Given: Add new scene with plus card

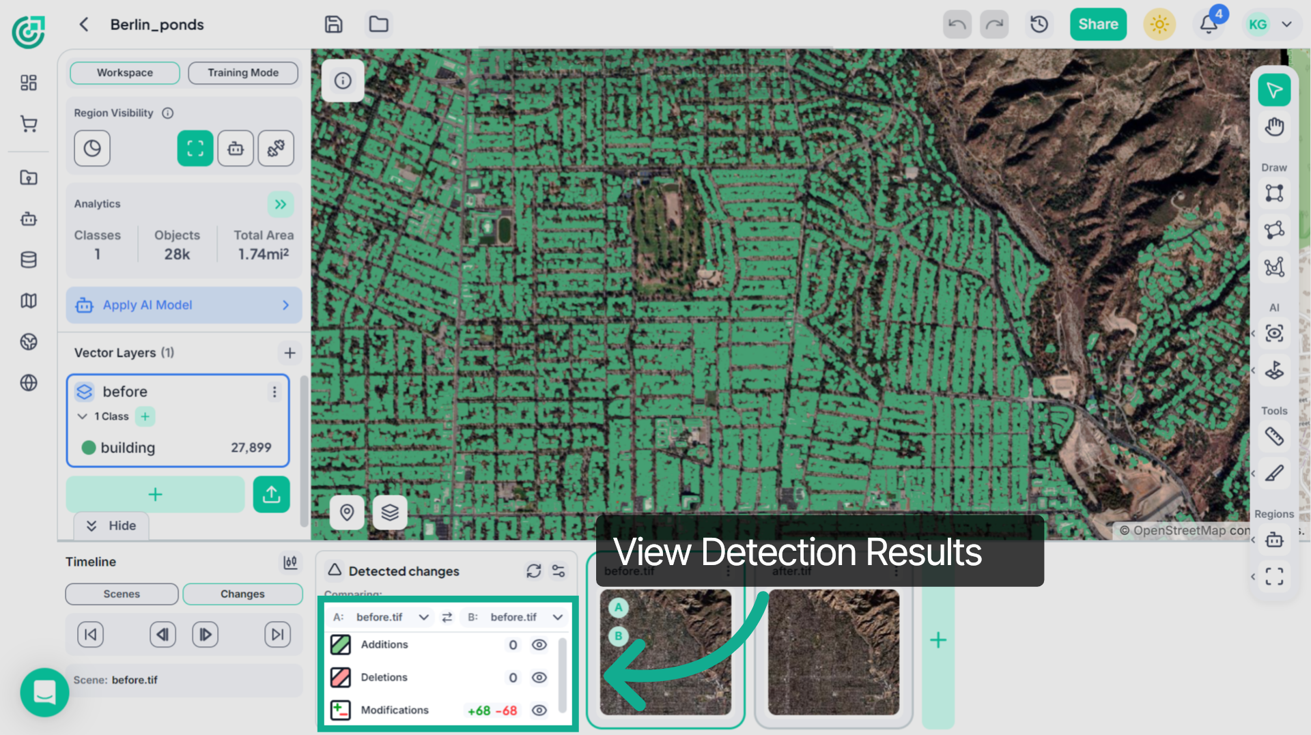Looking at the screenshot, I should [x=938, y=640].
